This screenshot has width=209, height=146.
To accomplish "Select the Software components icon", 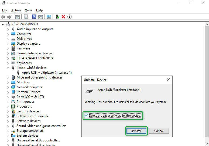I will (13, 116).
